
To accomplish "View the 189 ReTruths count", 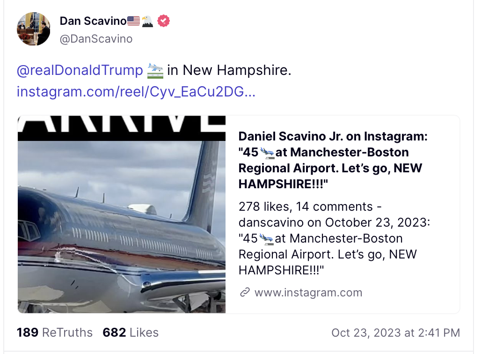I will coord(55,332).
